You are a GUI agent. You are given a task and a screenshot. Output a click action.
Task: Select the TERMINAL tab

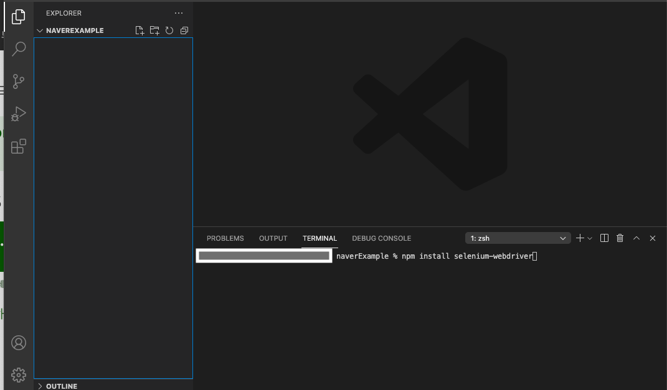319,238
